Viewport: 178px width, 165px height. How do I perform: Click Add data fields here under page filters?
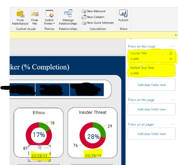click(151, 109)
